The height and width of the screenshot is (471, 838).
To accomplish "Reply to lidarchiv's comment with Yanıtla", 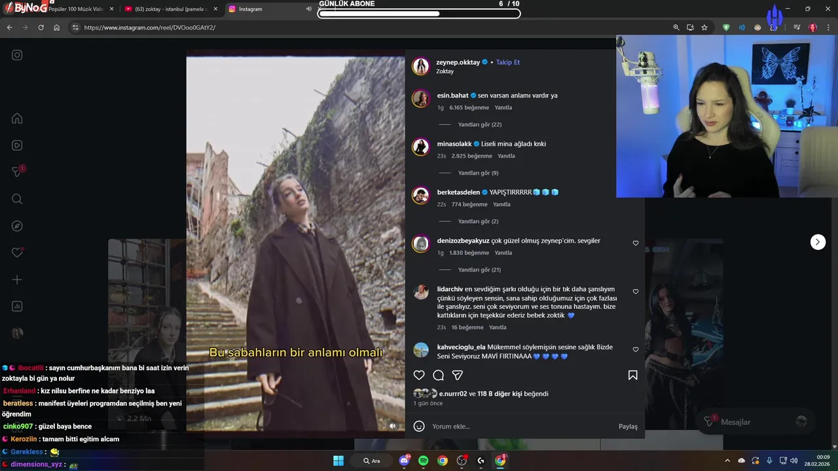I will tap(498, 327).
